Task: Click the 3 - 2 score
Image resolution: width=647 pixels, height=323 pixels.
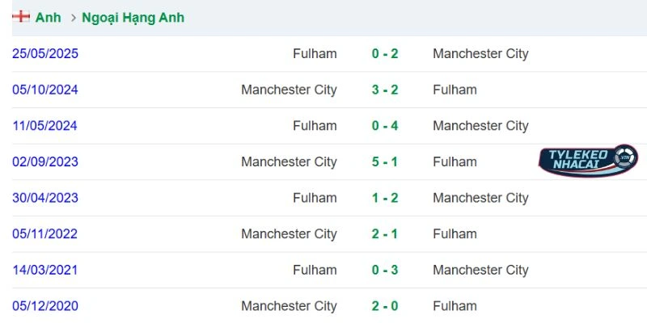Action: coord(385,90)
